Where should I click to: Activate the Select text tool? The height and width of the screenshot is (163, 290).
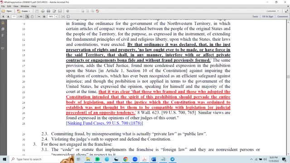(x=27, y=17)
